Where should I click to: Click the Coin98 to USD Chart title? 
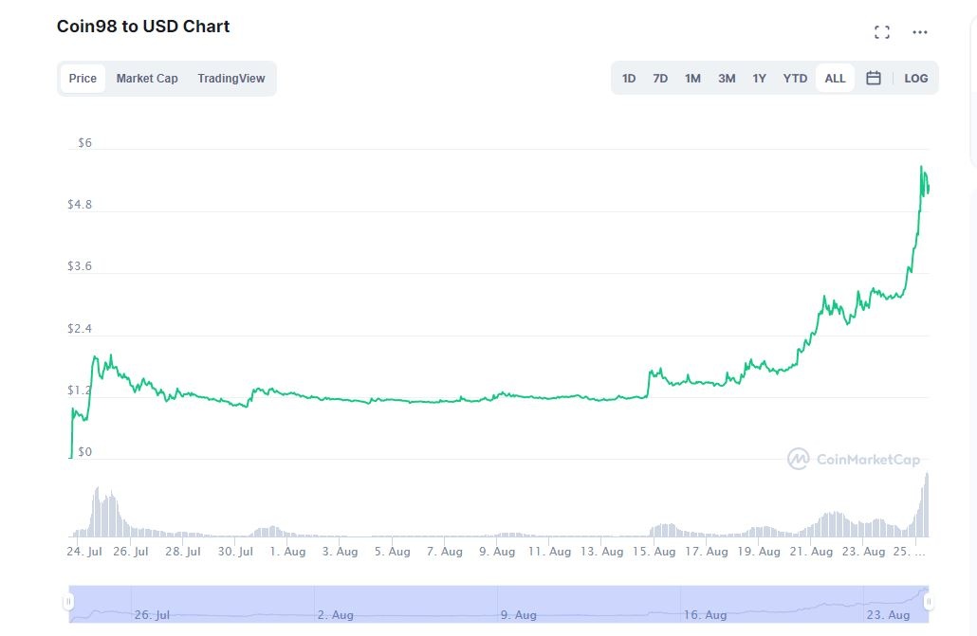tap(142, 26)
